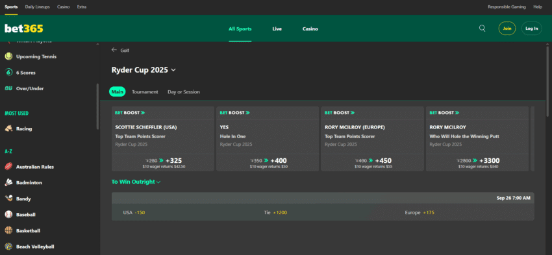The height and width of the screenshot is (255, 552).
Task: Click the 6 Scores icon
Action: pyautogui.click(x=9, y=73)
